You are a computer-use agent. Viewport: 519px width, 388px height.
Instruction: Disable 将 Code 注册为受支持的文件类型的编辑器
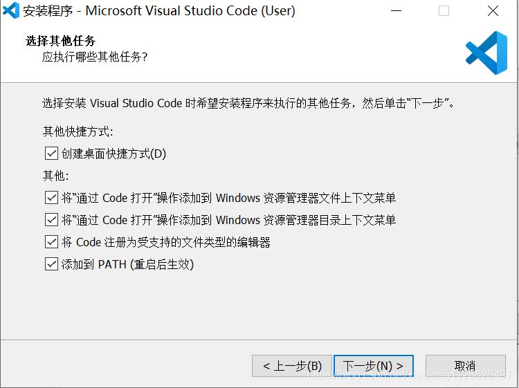click(x=51, y=242)
